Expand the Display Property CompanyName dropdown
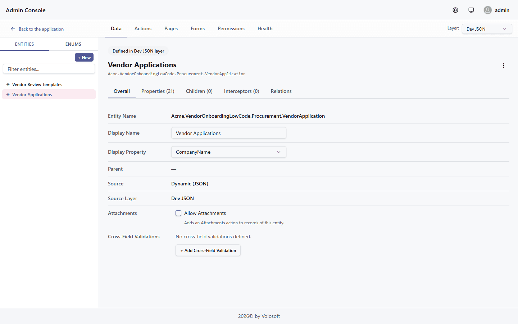518x324 pixels. (229, 152)
